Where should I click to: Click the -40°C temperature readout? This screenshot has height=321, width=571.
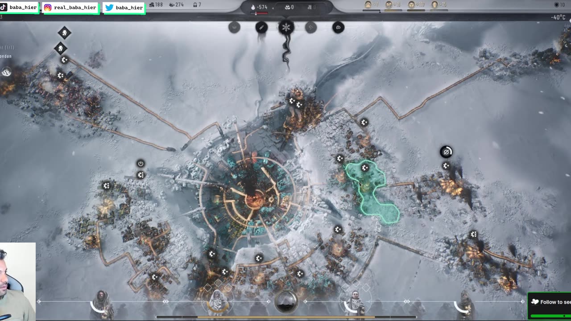click(558, 17)
